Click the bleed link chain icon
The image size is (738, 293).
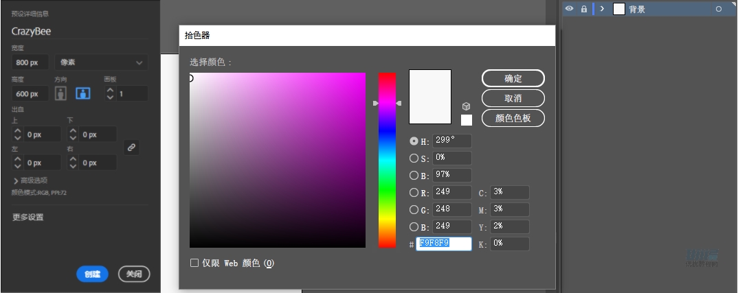(131, 148)
